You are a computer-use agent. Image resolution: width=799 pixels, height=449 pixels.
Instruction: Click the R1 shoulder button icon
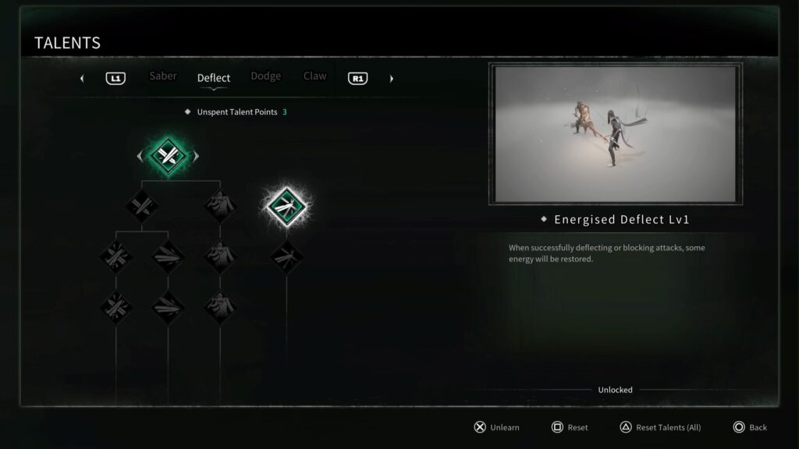click(x=357, y=79)
